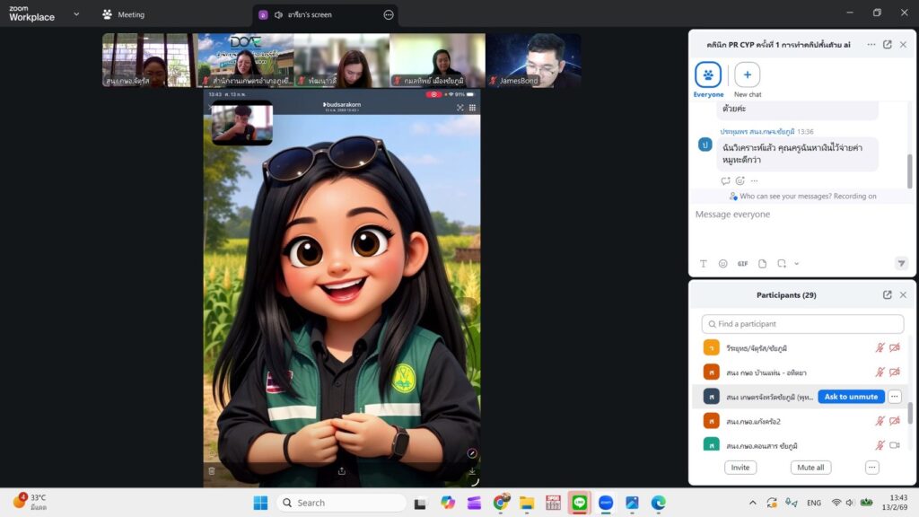Click the GIF button in chat toolbar
The height and width of the screenshot is (517, 919).
point(742,264)
